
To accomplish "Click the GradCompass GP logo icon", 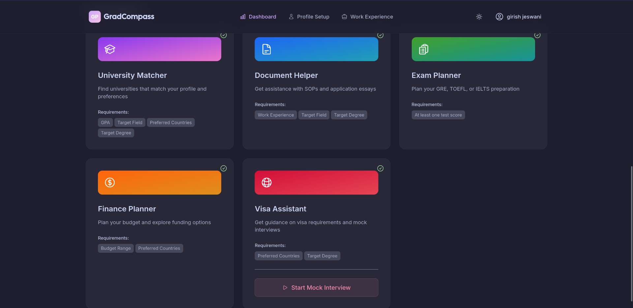I will [95, 17].
